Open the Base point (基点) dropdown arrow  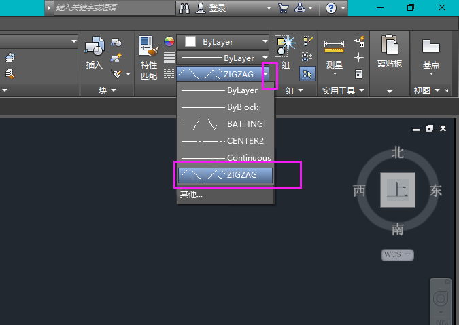pos(431,73)
